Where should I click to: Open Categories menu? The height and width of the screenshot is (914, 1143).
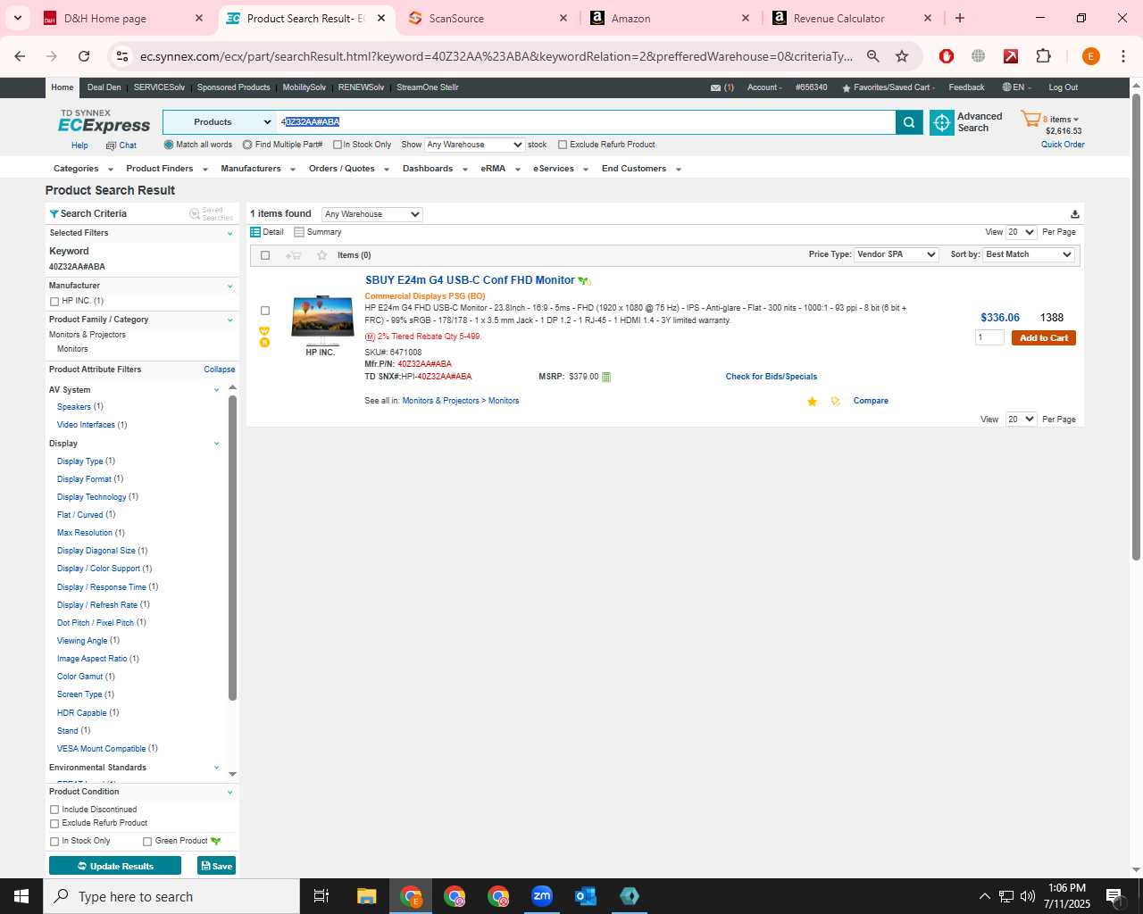tap(83, 169)
